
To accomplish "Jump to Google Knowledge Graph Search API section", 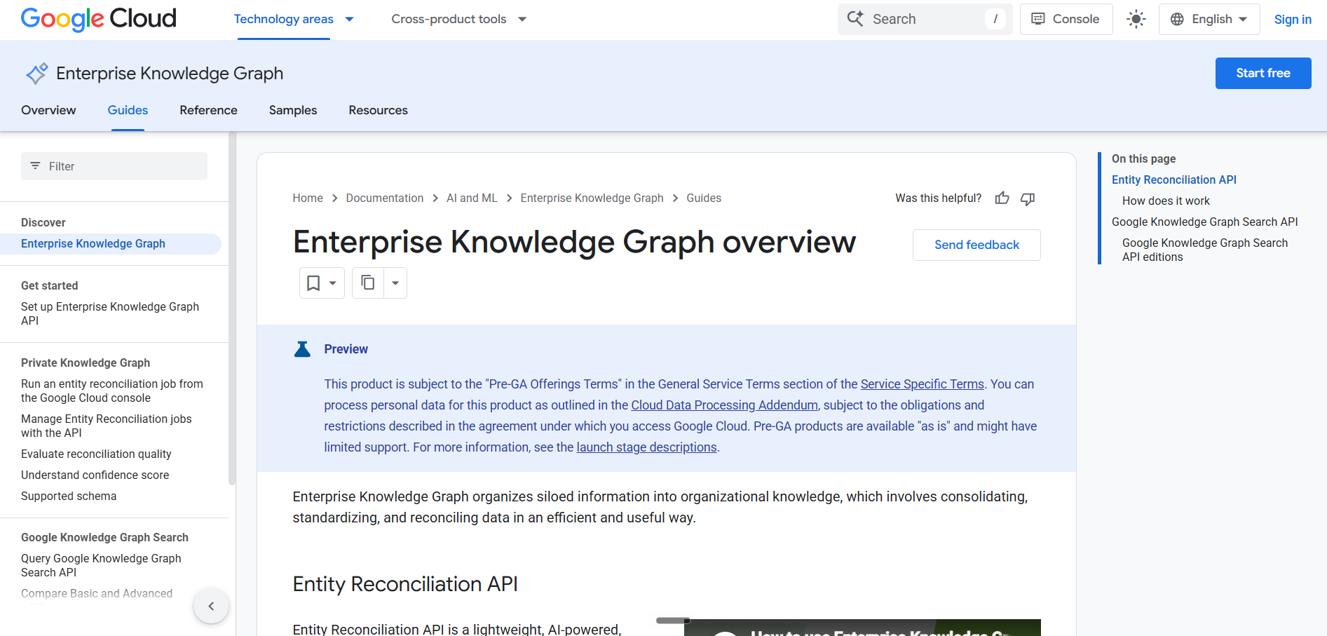I will click(1204, 222).
